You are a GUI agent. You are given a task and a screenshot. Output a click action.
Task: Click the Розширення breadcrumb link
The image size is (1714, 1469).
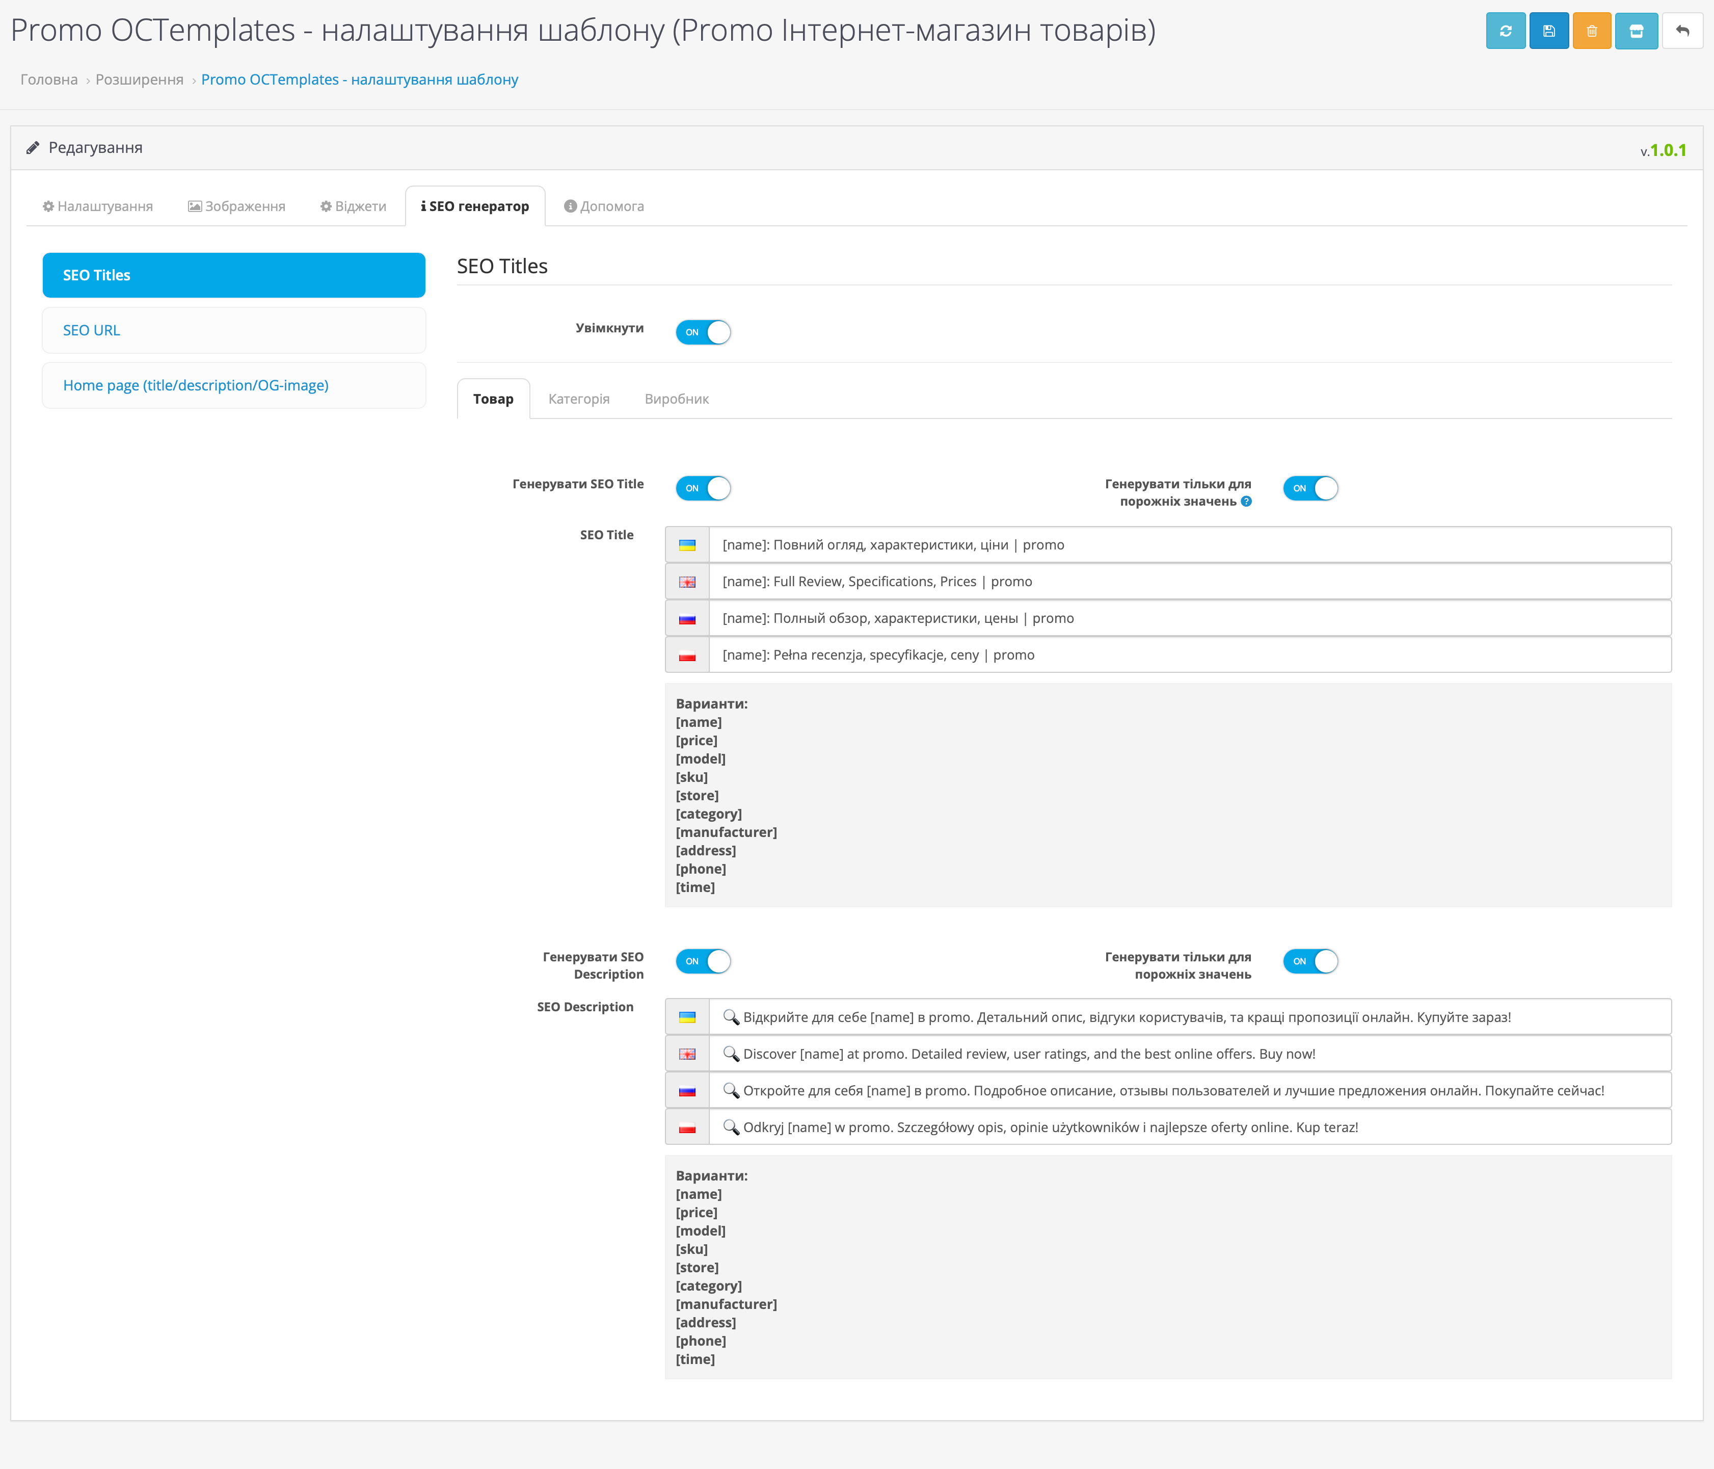coord(139,80)
